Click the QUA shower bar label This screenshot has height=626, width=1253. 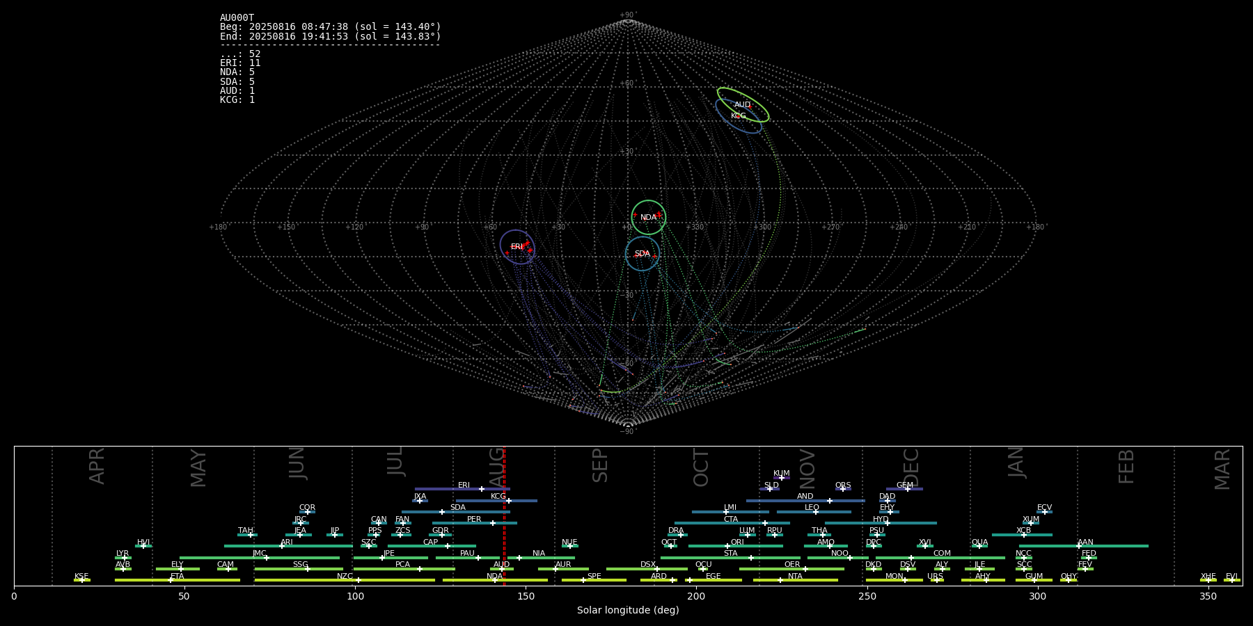[980, 543]
